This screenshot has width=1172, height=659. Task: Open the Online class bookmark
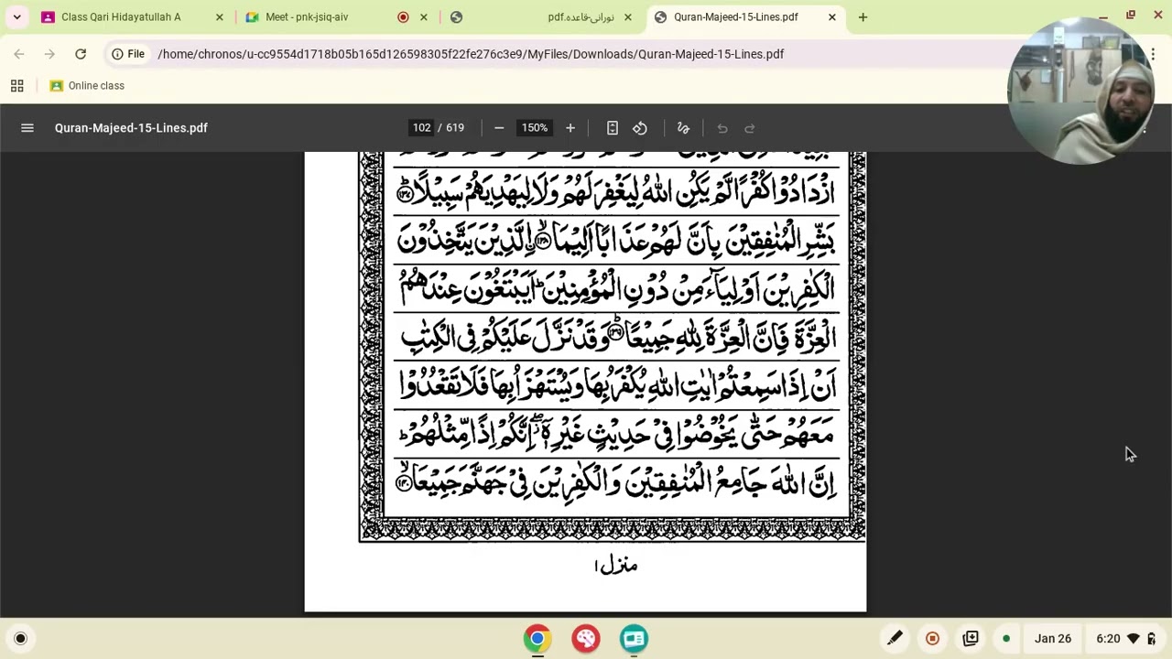(87, 85)
